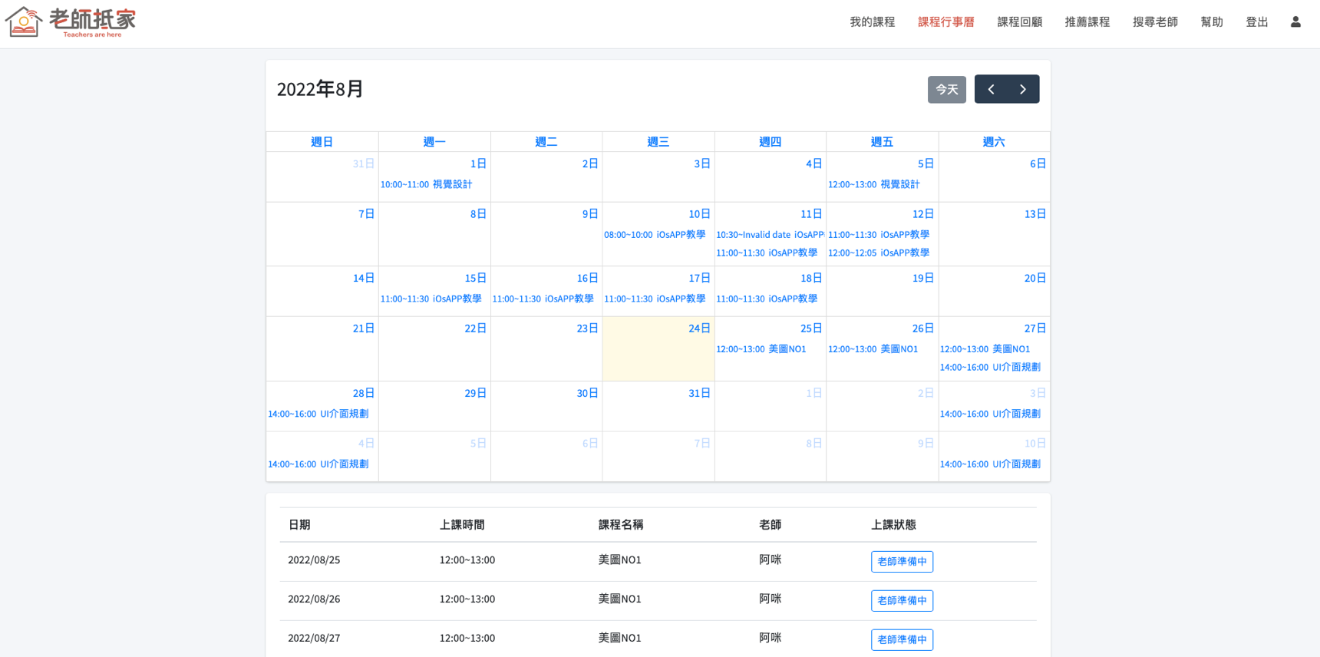Select the highlighted 24日 day cell
This screenshot has width=1320, height=657.
[658, 349]
